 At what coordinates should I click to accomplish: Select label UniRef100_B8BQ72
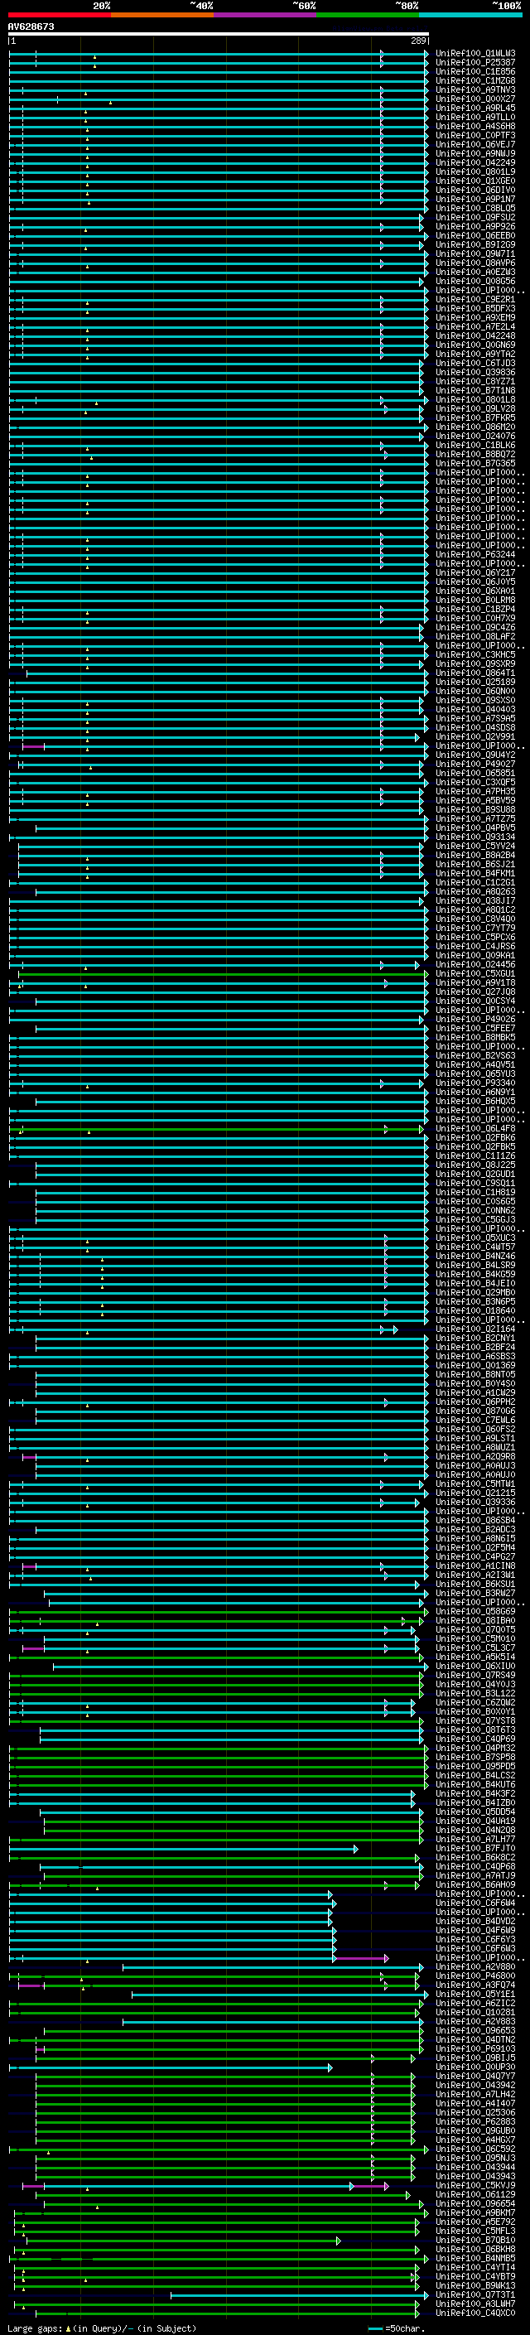[475, 454]
